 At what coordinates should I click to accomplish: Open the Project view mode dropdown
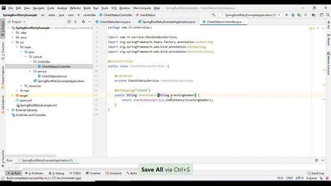(19, 22)
